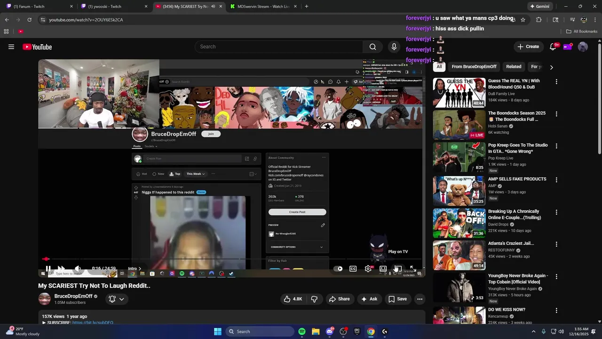
Task: Open BruceDropEmOff channel avatar
Action: pos(45,299)
